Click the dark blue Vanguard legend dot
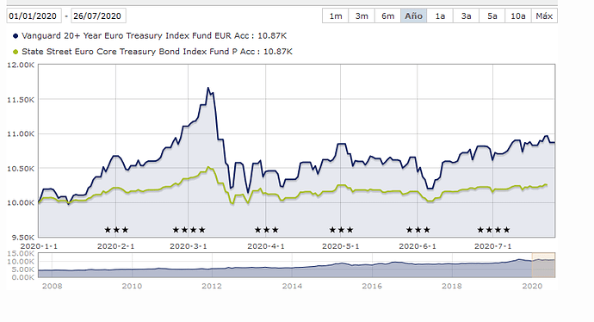 click(15, 36)
